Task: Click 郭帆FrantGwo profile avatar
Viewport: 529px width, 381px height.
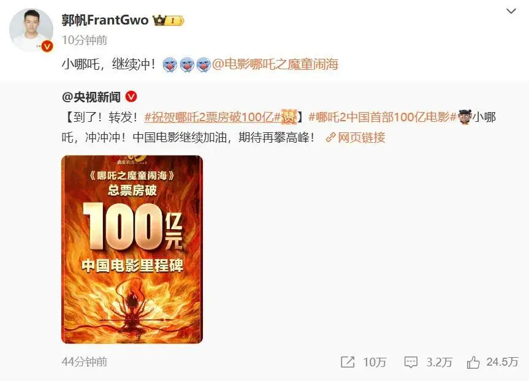Action: pyautogui.click(x=31, y=29)
